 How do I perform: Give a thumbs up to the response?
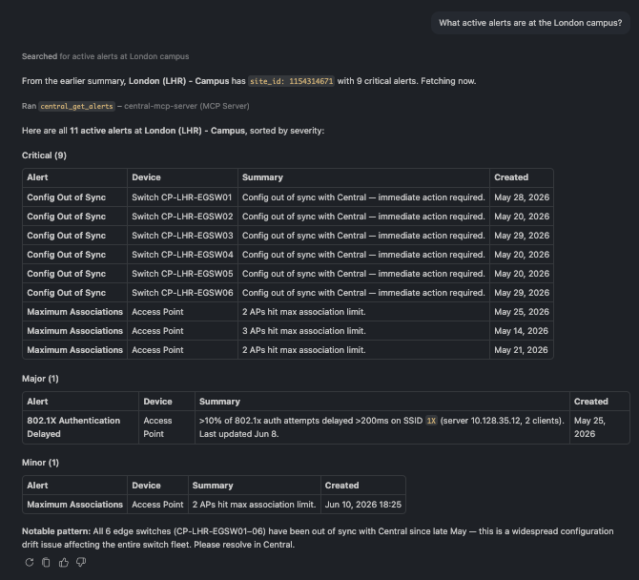[x=64, y=563]
